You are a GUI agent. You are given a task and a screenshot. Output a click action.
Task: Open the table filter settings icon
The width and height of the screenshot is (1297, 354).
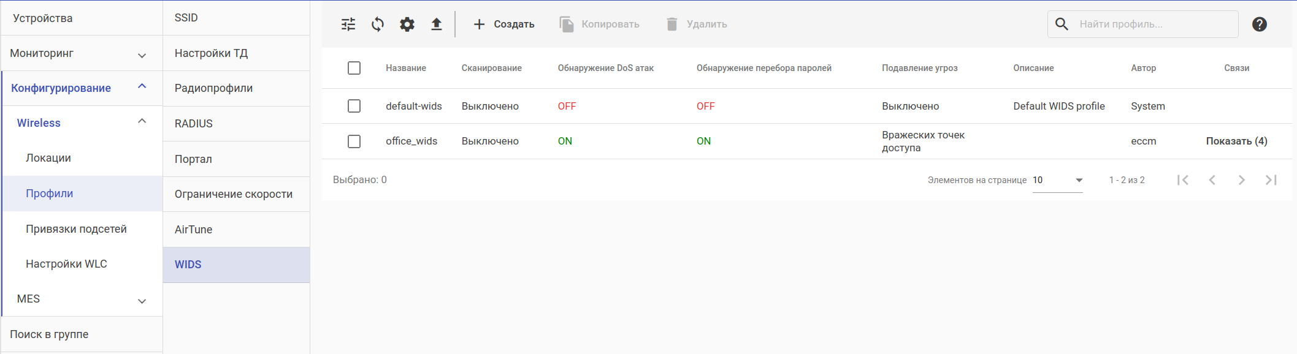pyautogui.click(x=348, y=24)
